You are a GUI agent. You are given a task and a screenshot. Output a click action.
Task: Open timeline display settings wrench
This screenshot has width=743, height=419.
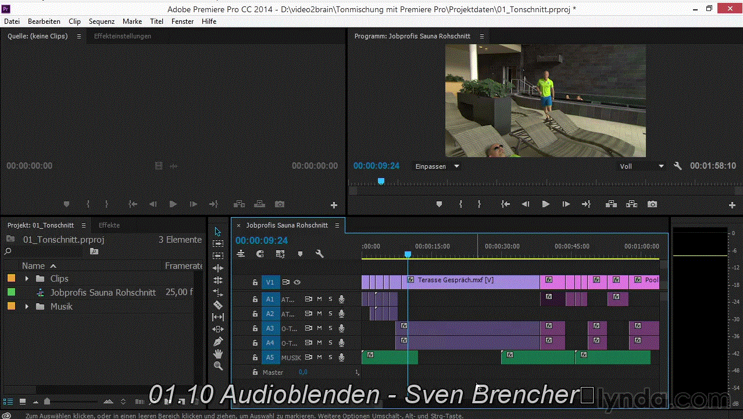319,254
